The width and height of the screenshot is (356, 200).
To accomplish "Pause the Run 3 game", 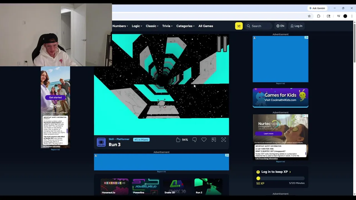I will (222, 44).
